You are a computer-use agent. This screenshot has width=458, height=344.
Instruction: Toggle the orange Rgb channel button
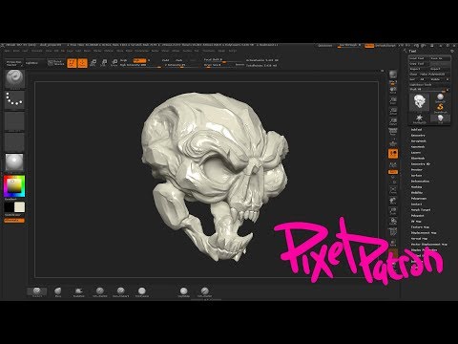[140, 60]
